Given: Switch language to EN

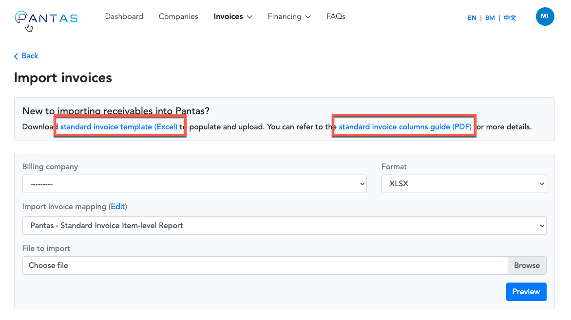Looking at the screenshot, I should (472, 18).
